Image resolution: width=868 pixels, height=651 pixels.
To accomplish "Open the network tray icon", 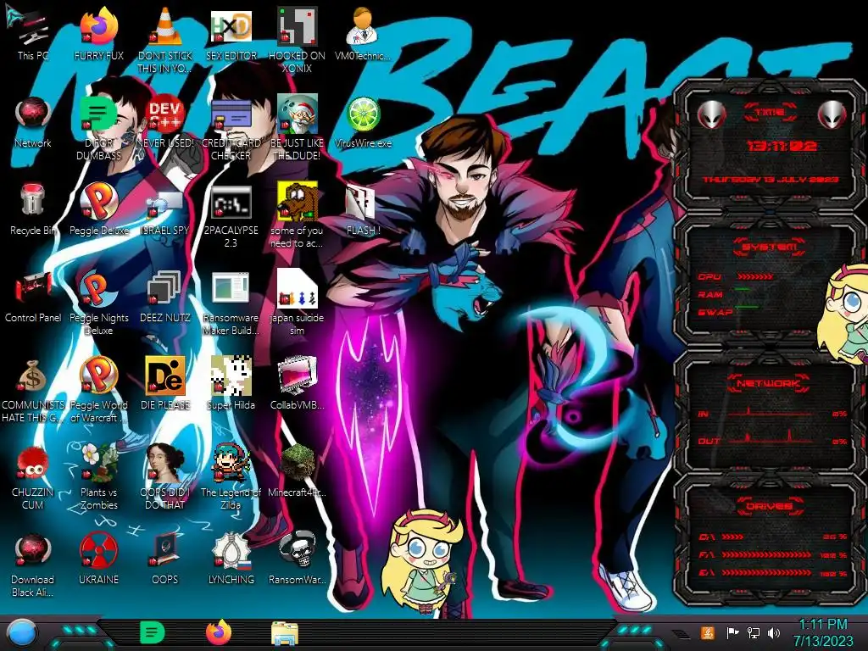I will (x=753, y=632).
